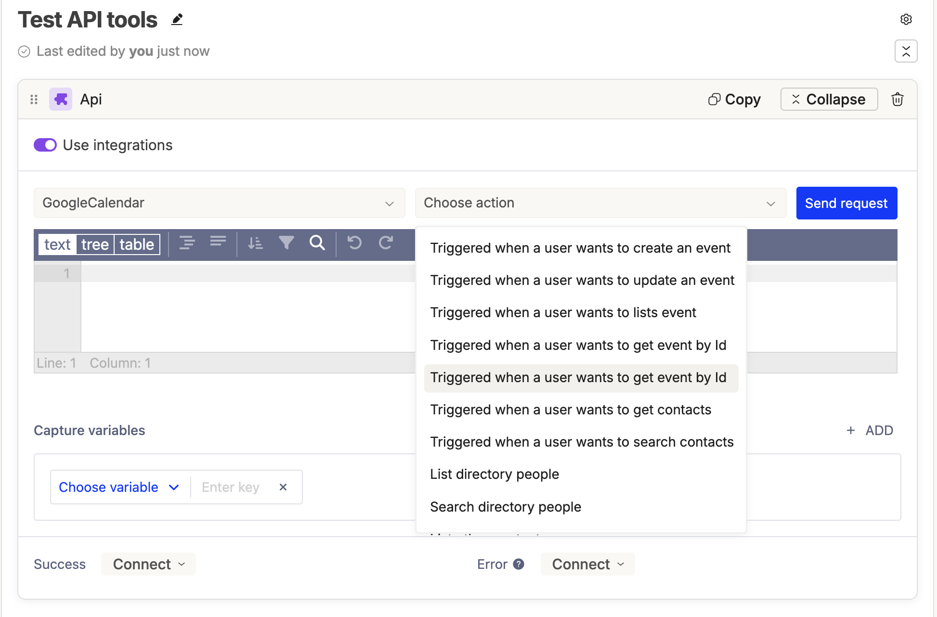This screenshot has height=617, width=937.
Task: Switch the editor to tree mode
Action: (95, 244)
